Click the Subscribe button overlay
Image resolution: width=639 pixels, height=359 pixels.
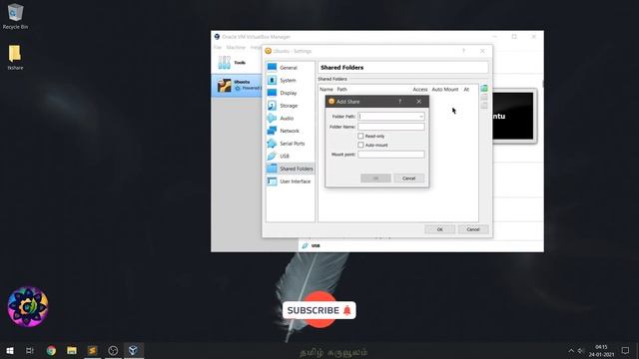[x=319, y=310]
